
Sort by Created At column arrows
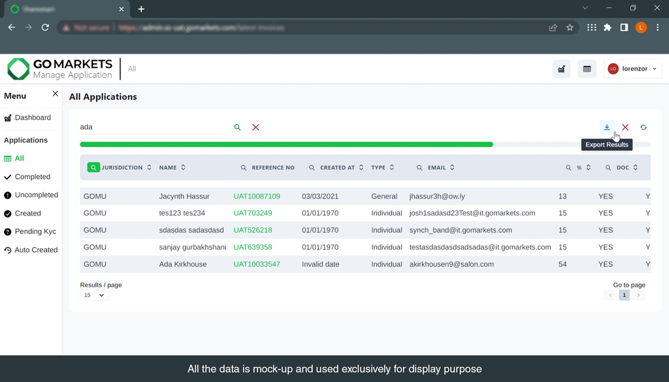[361, 167]
